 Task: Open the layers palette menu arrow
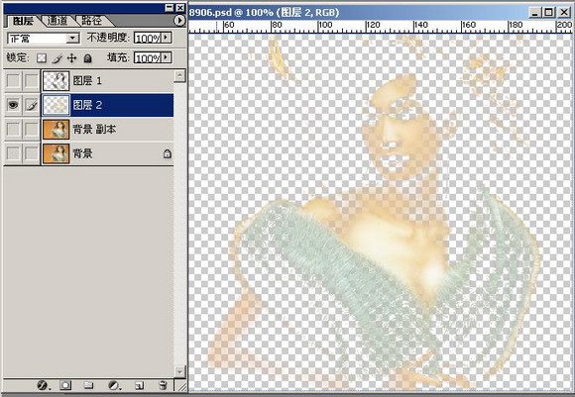point(179,21)
